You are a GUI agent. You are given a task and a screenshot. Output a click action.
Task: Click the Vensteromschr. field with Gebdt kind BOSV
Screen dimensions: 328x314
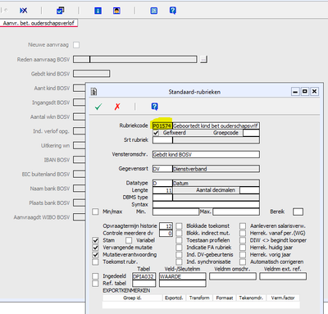[x=206, y=154]
